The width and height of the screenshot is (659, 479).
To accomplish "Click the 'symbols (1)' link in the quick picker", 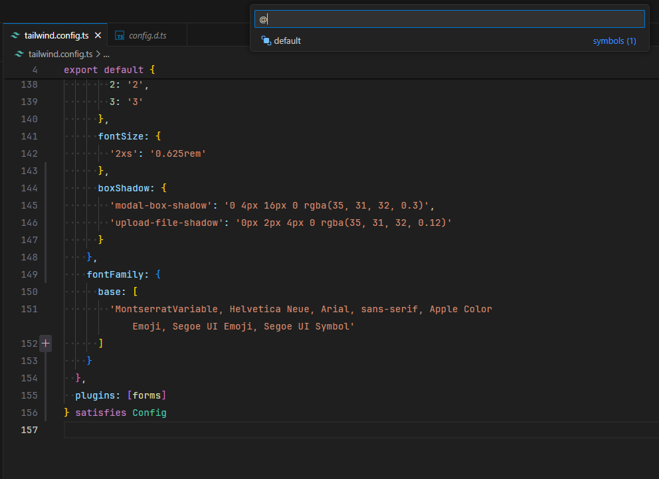I will (x=614, y=41).
